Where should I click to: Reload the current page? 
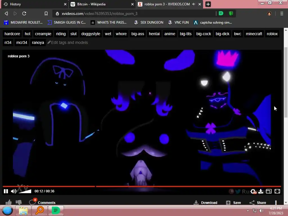24,13
